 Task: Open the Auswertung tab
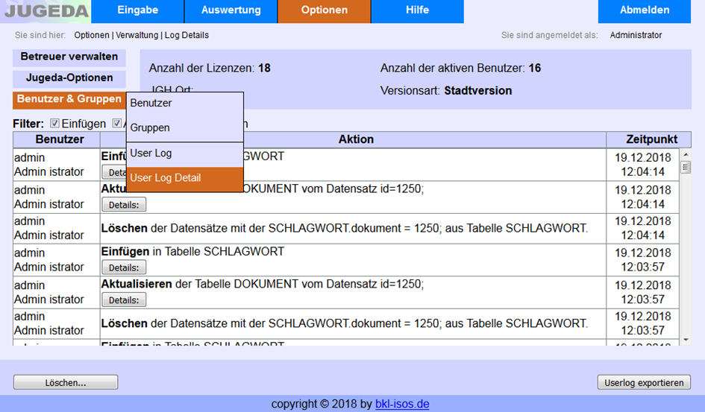(231, 10)
